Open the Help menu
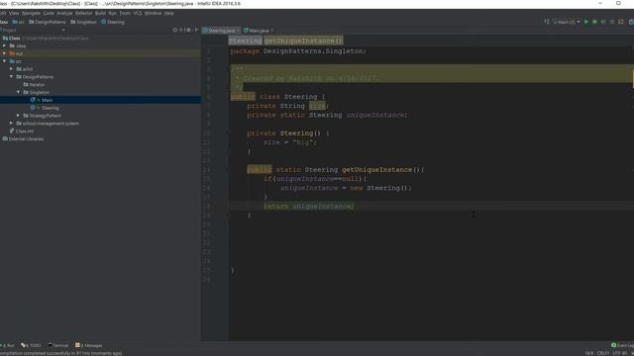Screen dimensions: 634x356 [169, 13]
